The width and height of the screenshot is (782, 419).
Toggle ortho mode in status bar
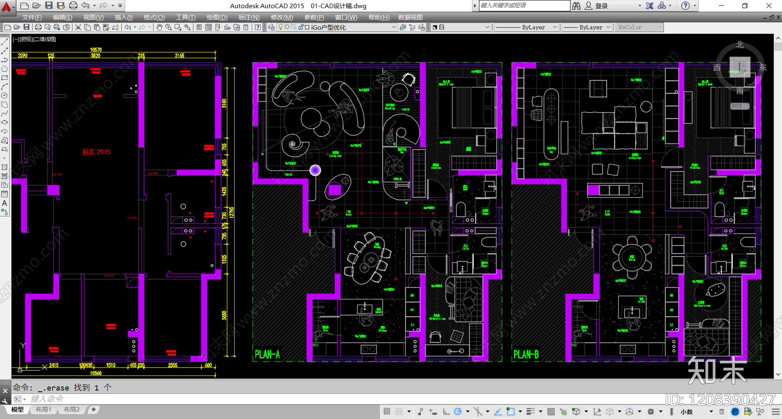(x=446, y=412)
